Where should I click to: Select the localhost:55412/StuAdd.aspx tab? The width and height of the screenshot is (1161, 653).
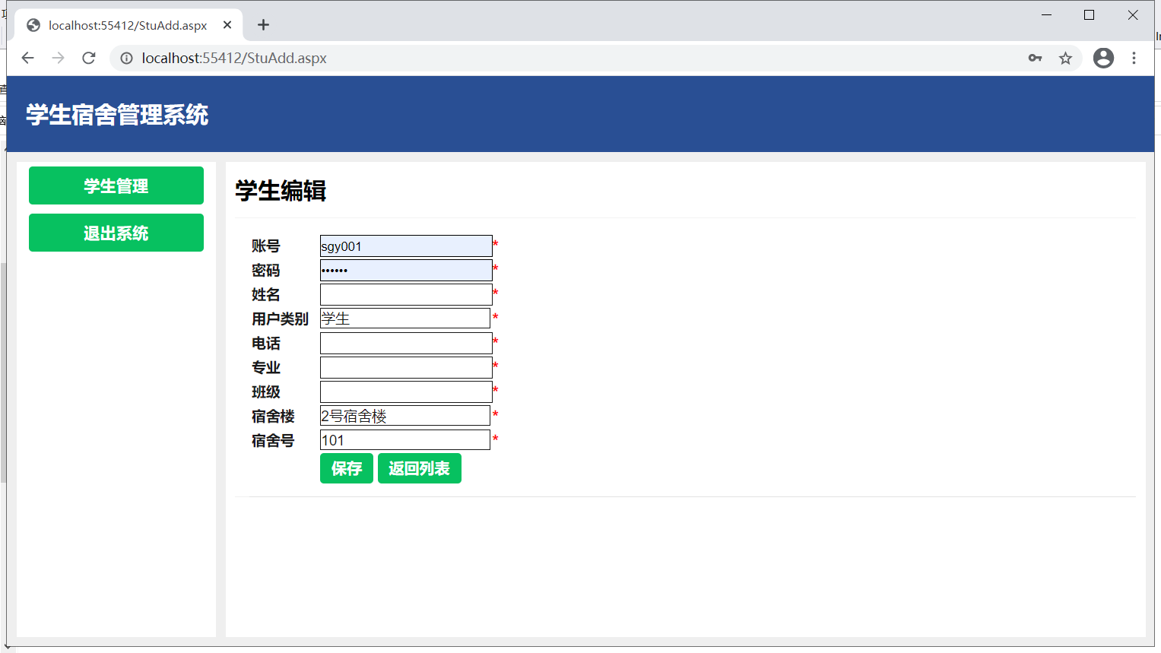(127, 25)
